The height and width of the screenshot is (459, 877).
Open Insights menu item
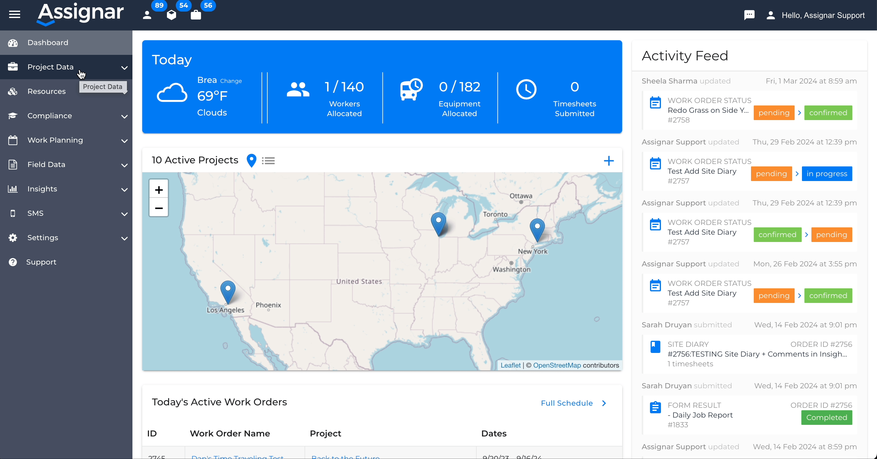[66, 189]
